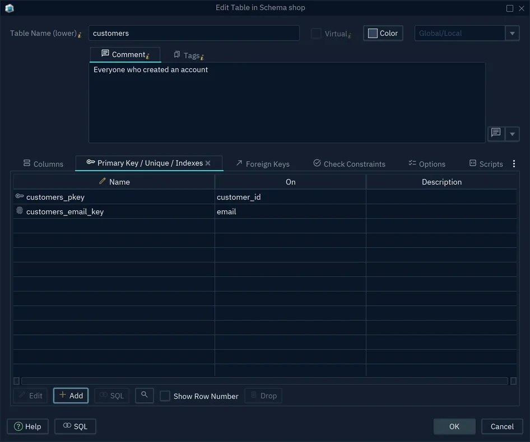Click the customer_id cell
The width and height of the screenshot is (530, 442).
[x=290, y=197]
